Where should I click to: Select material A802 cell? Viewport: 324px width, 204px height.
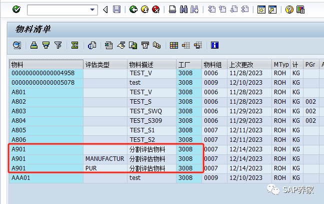(46, 102)
